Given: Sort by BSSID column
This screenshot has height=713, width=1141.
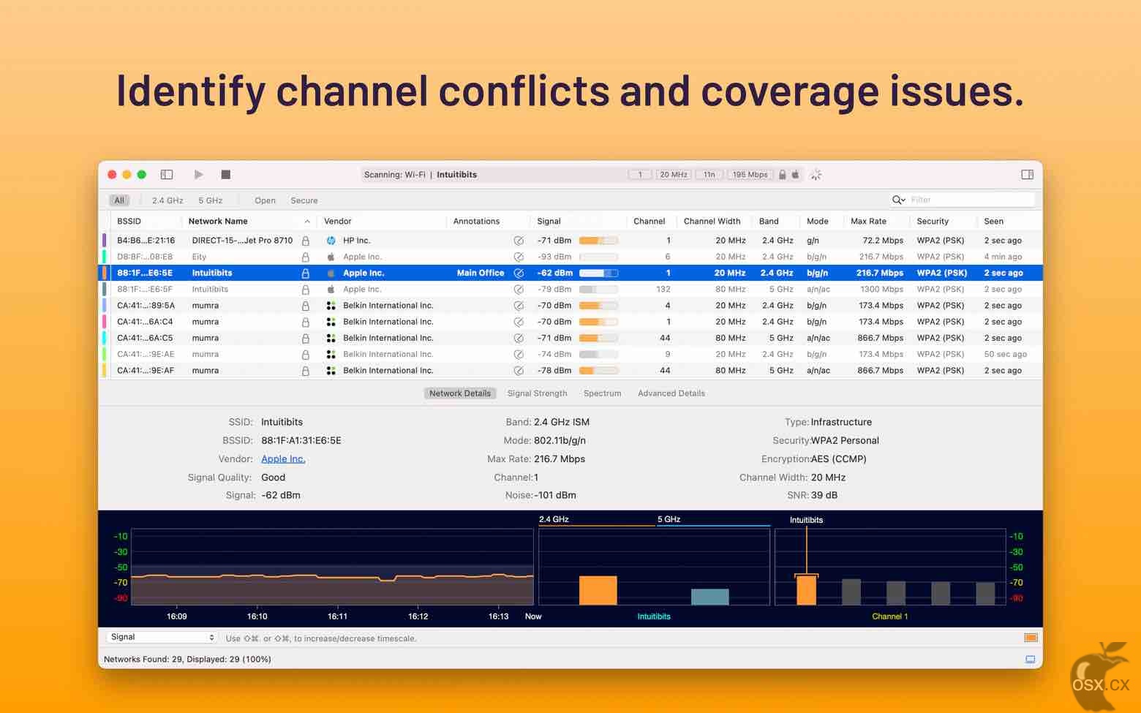Looking at the screenshot, I should pyautogui.click(x=129, y=222).
